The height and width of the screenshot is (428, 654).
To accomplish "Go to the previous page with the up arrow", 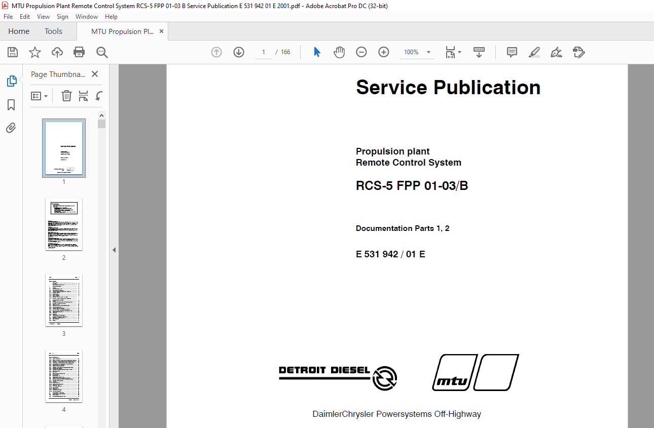I will tap(216, 52).
